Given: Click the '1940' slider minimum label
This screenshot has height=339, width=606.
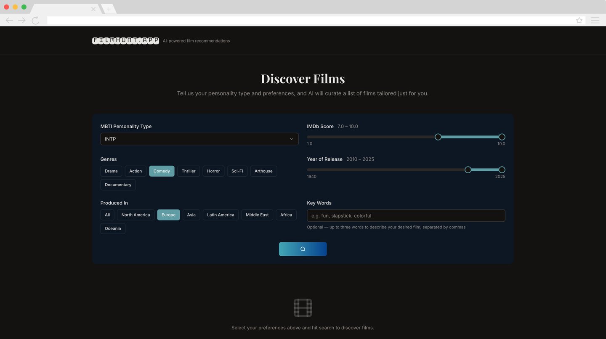Looking at the screenshot, I should (312, 177).
